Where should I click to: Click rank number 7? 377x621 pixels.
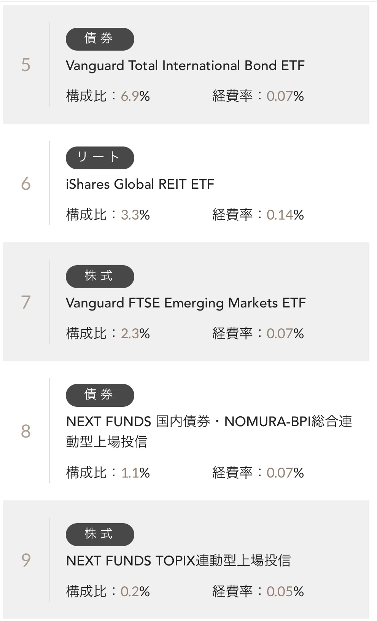click(25, 302)
